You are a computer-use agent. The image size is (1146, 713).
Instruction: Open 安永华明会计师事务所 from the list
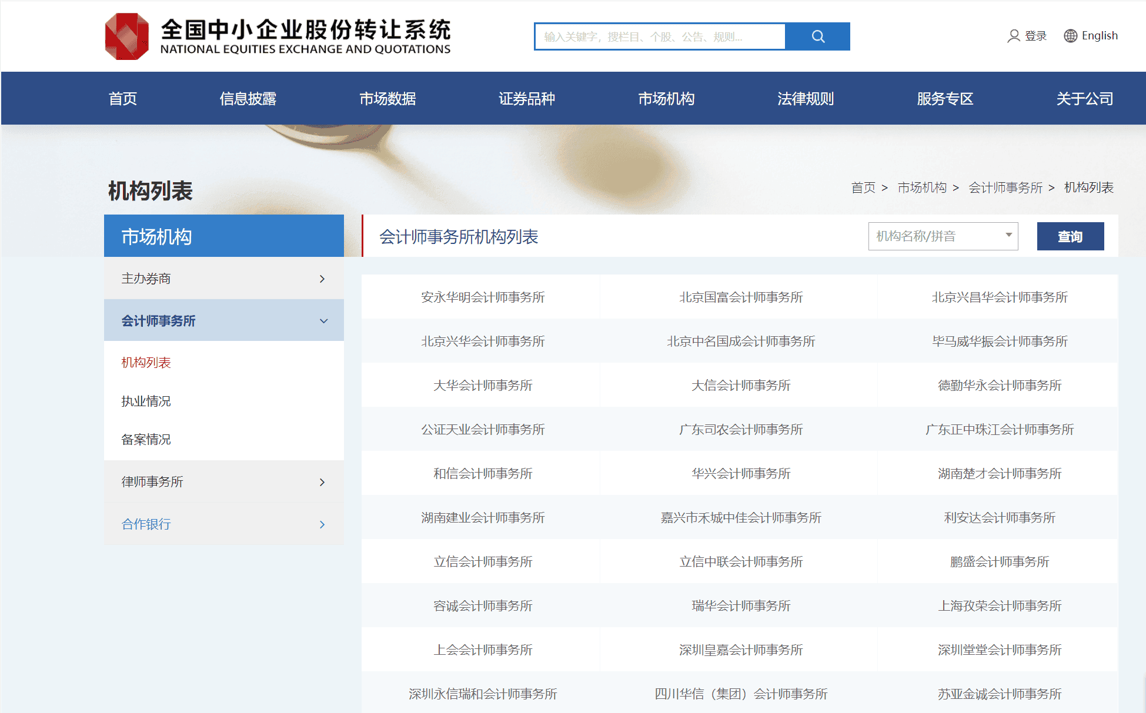pos(482,297)
